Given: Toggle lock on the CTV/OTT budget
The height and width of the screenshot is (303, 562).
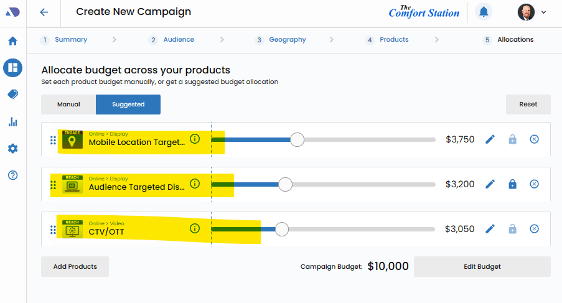Looking at the screenshot, I should coord(512,229).
